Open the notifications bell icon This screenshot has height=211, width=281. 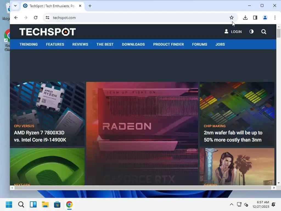coord(274,204)
